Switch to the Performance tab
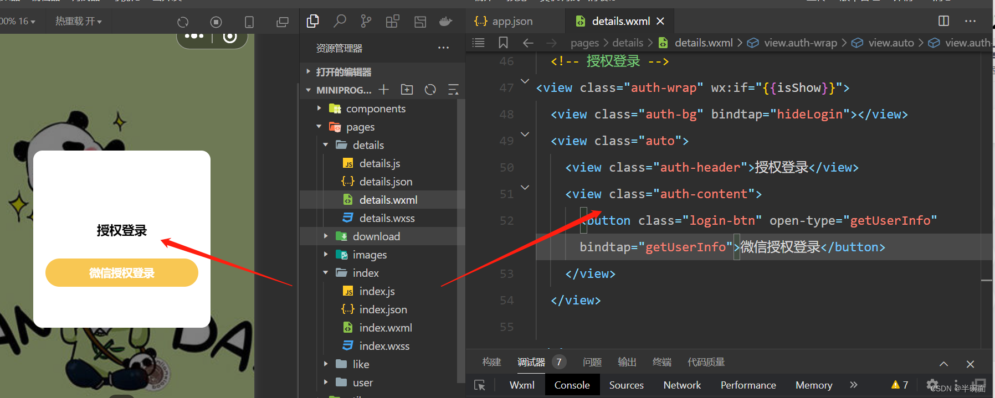 [748, 385]
